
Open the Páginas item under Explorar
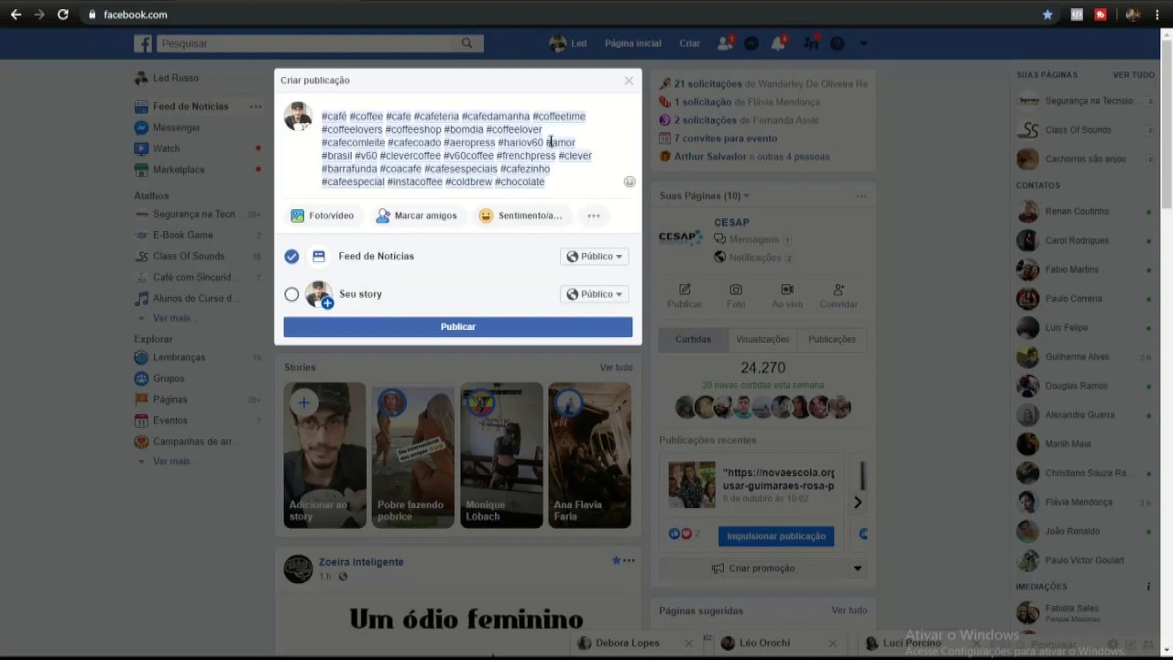point(170,400)
